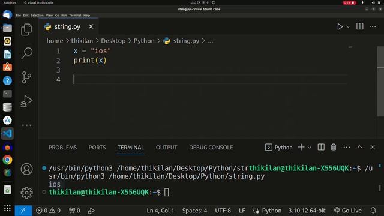Click the Python terminal profile label

[x=278, y=148]
